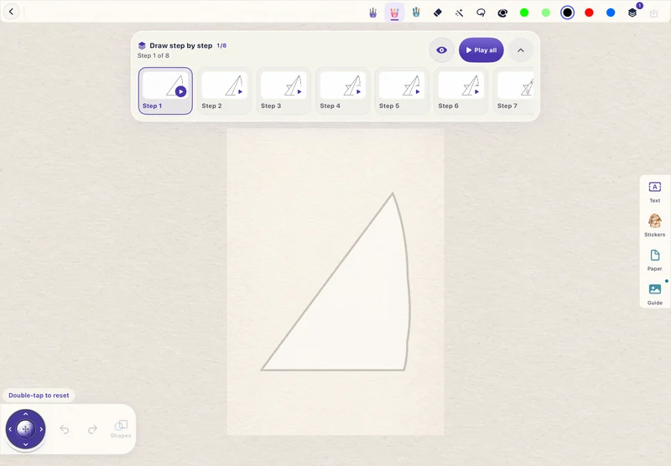This screenshot has height=466, width=671.
Task: Click the undo arrow button
Action: tap(65, 429)
